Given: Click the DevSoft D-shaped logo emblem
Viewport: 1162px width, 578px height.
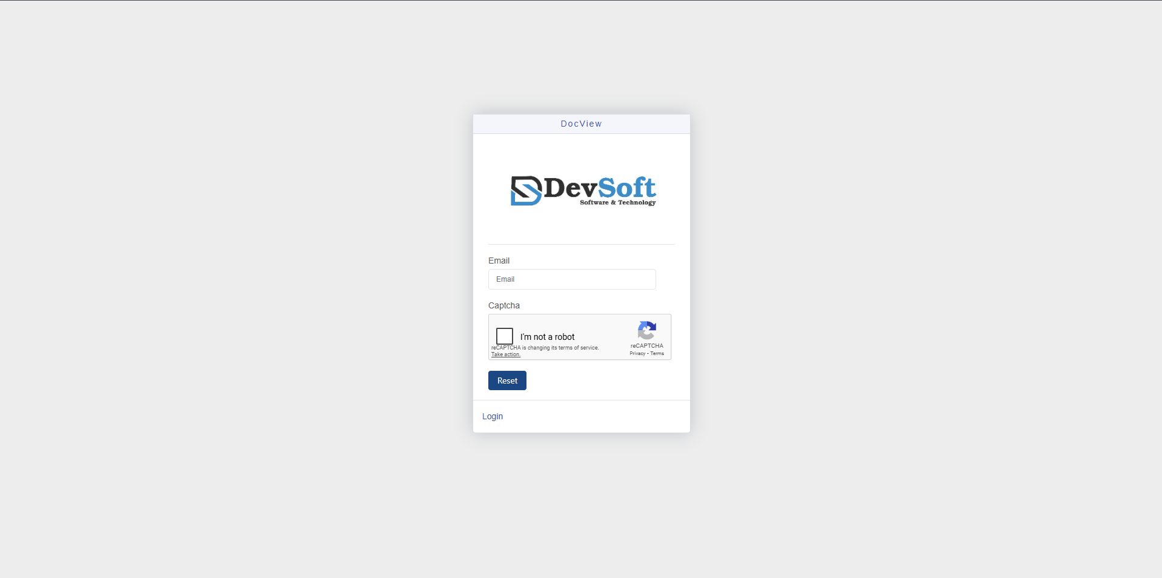Looking at the screenshot, I should [x=525, y=191].
